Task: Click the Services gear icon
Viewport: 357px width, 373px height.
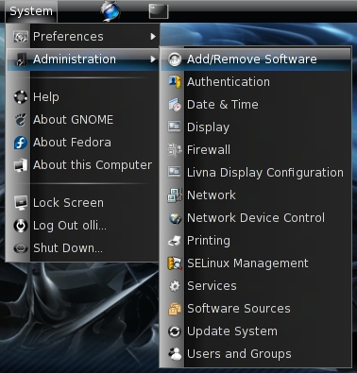Action: 175,285
